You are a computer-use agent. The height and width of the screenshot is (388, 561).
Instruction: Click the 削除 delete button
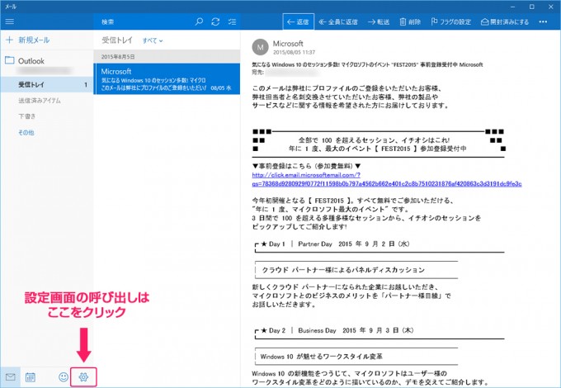(x=410, y=21)
